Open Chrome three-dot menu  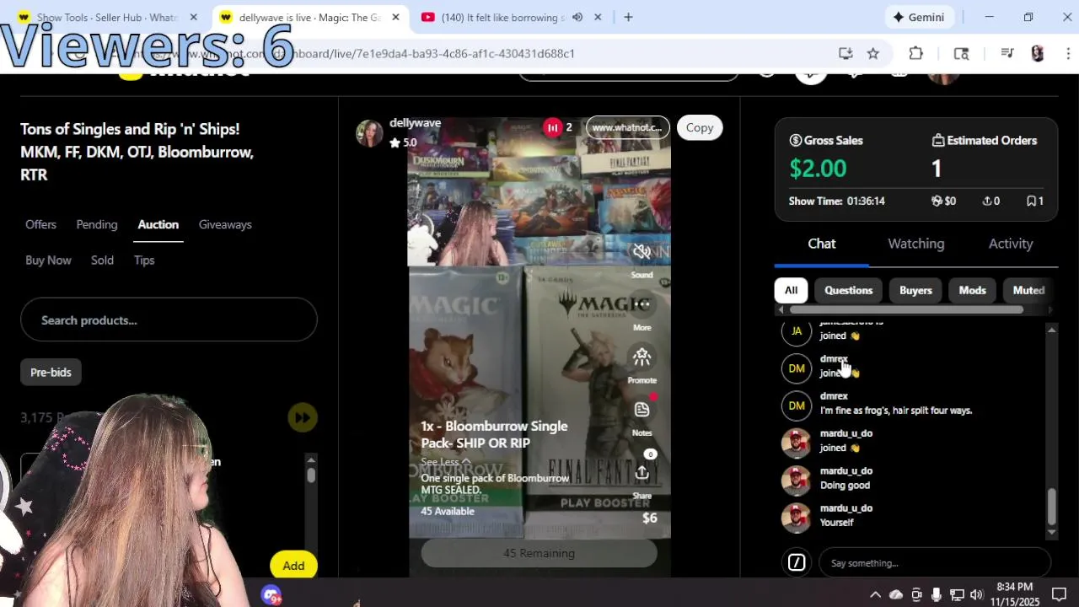(1068, 53)
